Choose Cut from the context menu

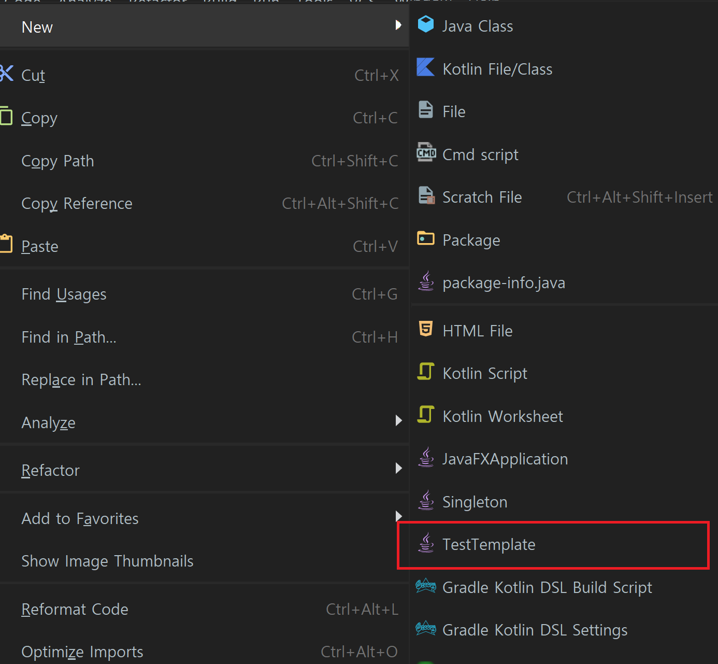pos(204,75)
